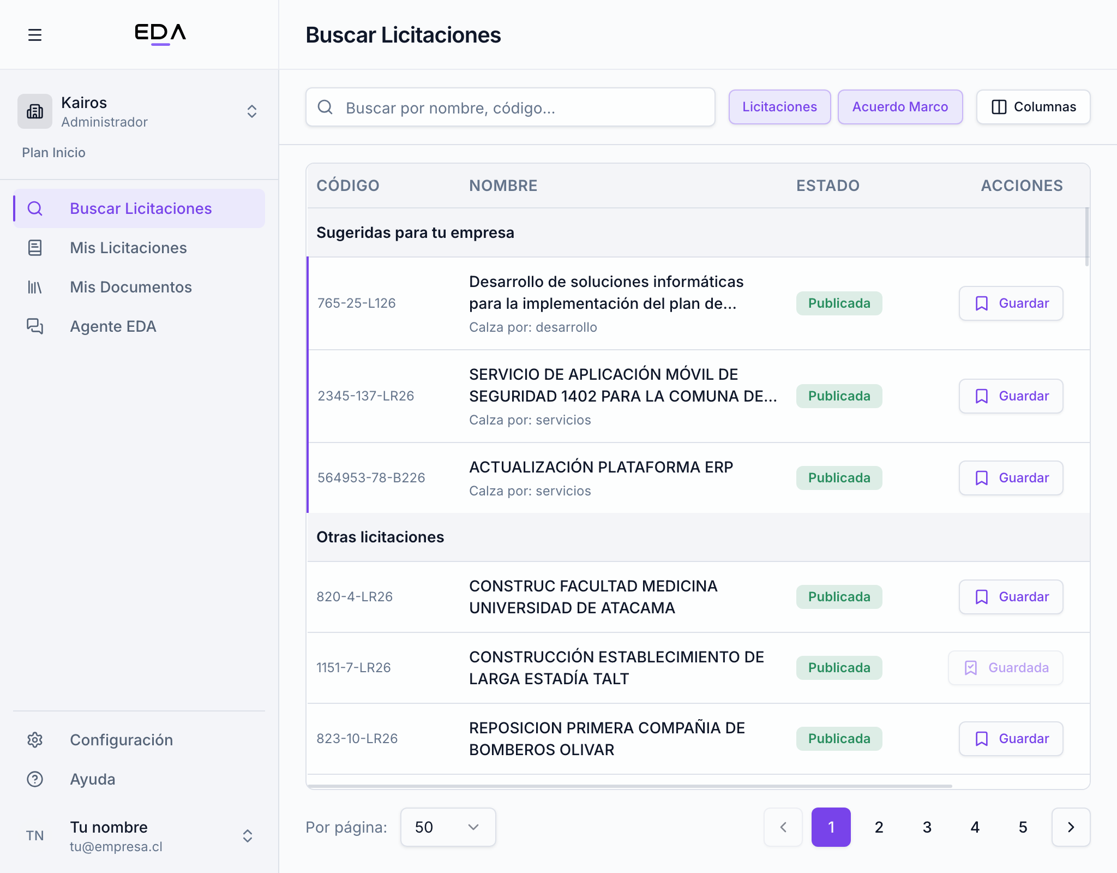The image size is (1117, 873).
Task: Save tender 820-4-LR26 with Guardar
Action: [x=1011, y=597]
